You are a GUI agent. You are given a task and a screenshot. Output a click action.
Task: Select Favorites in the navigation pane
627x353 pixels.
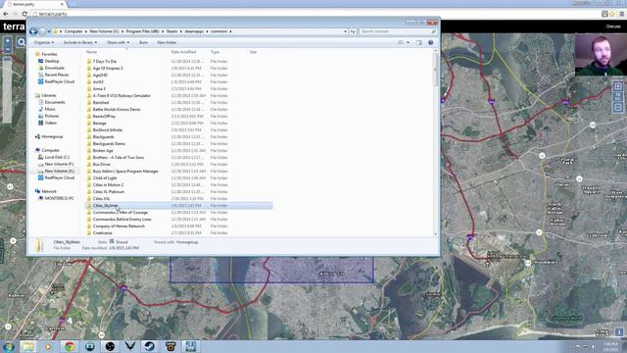pos(49,54)
